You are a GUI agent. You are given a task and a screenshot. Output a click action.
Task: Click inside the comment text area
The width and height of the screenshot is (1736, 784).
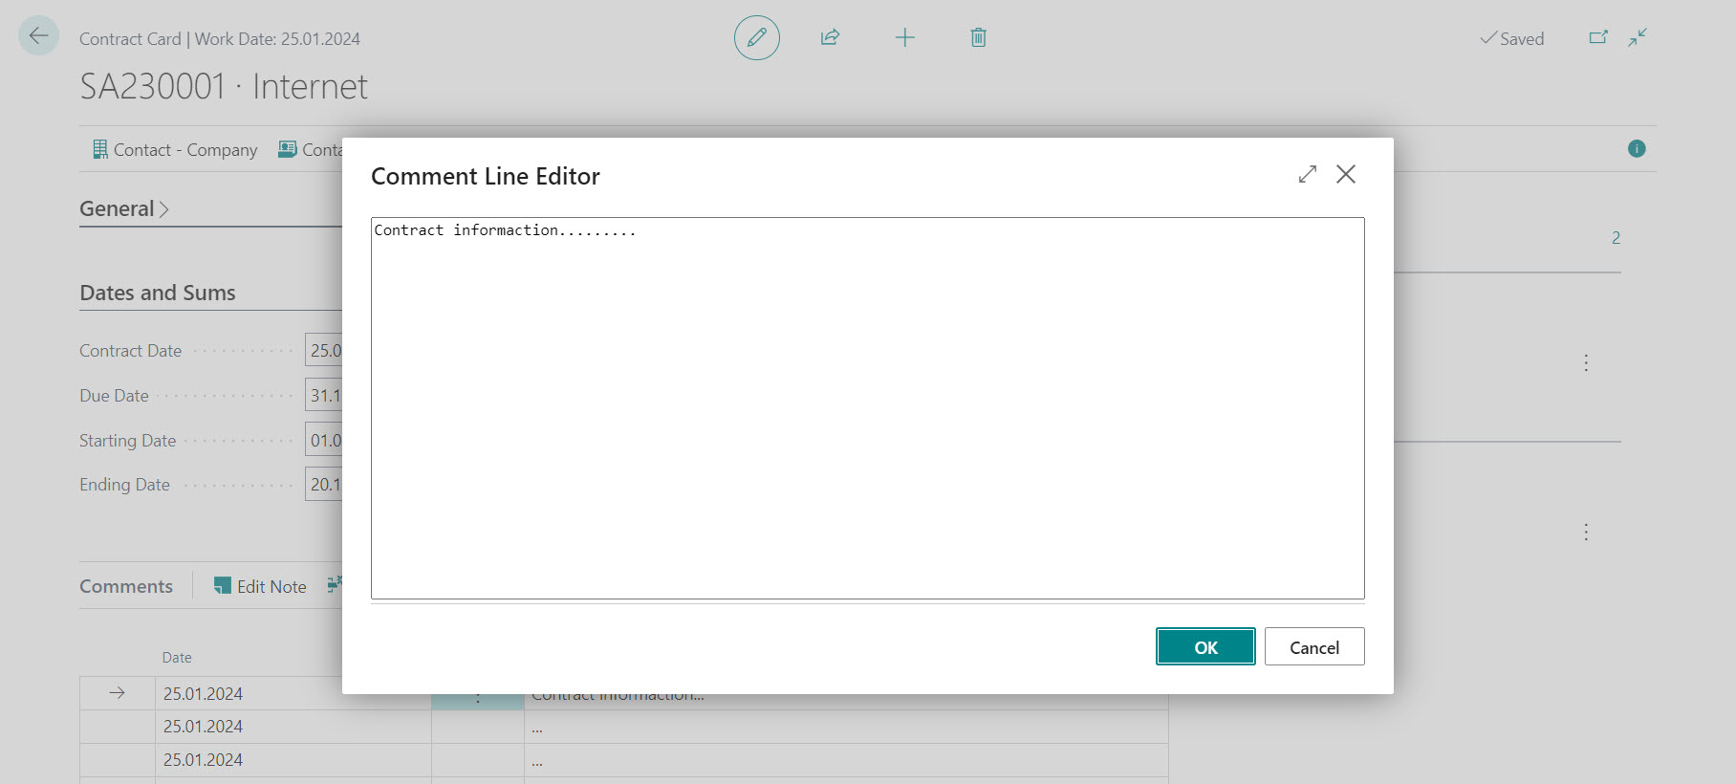[867, 408]
